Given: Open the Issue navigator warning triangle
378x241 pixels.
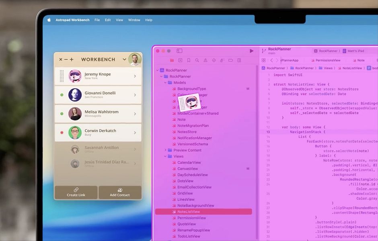Looking at the screenshot, I should point(205,60).
